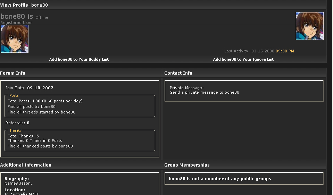This screenshot has height=195, width=333.
Task: Click the Join Date 09-10-2007 text
Action: (x=30, y=88)
